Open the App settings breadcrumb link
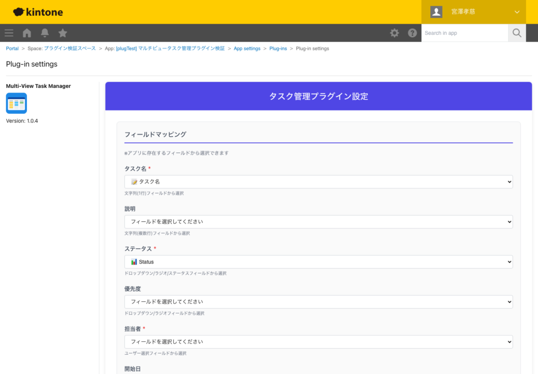 click(x=247, y=48)
